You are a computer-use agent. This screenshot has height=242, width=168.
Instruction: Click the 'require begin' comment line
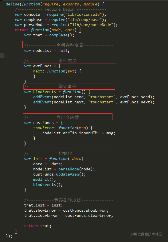(60, 9)
